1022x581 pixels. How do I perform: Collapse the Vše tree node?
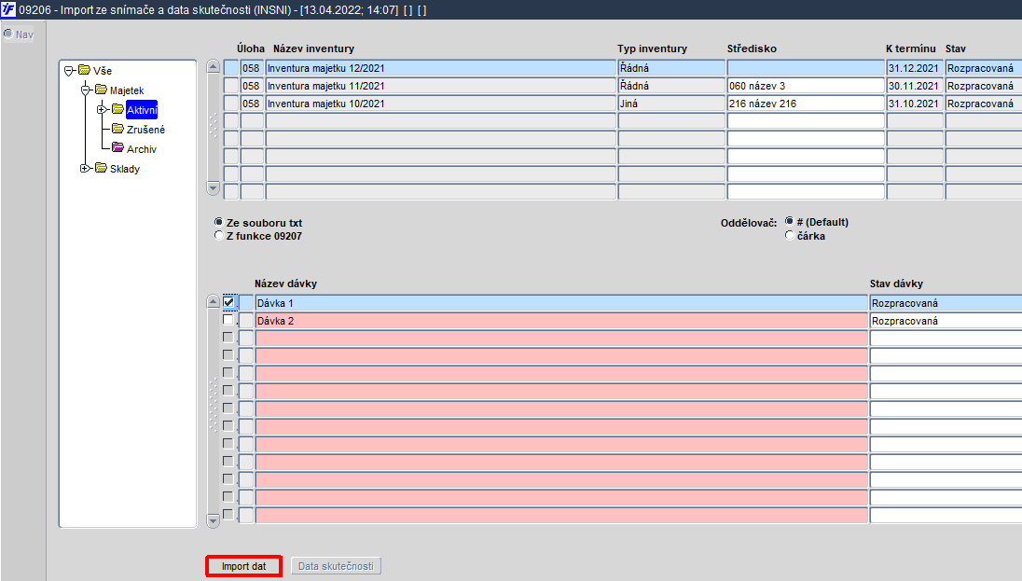pos(69,71)
